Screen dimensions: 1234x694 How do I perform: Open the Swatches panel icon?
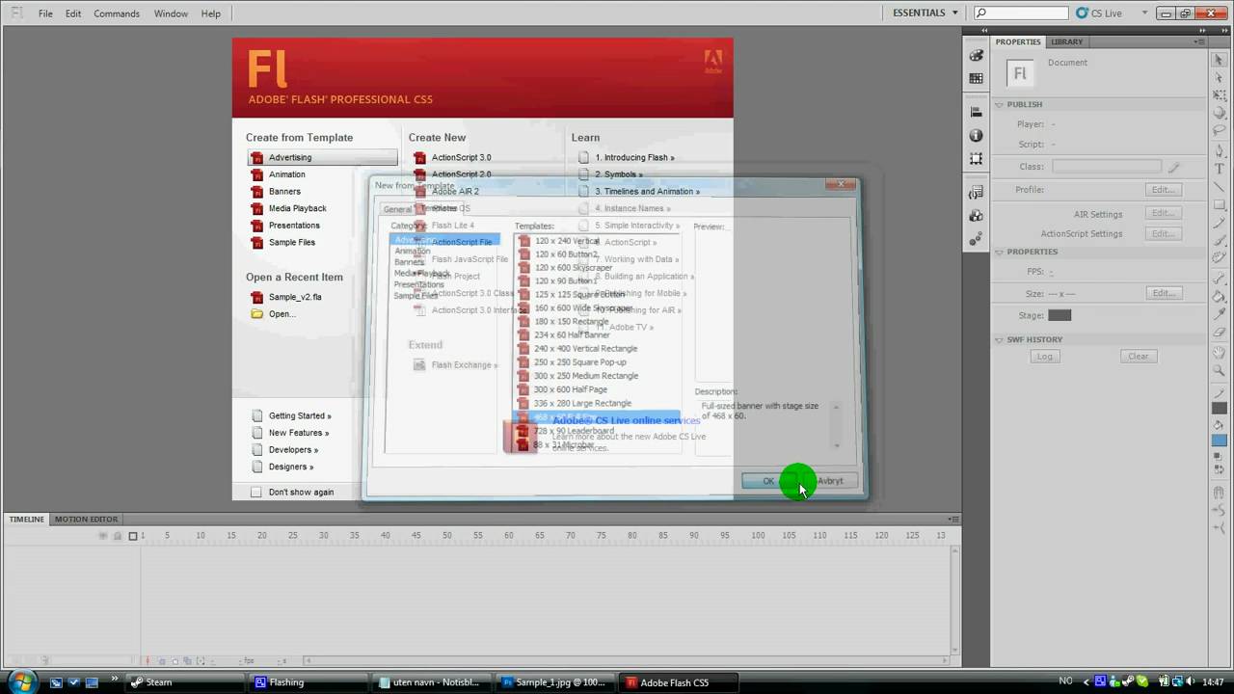point(976,78)
